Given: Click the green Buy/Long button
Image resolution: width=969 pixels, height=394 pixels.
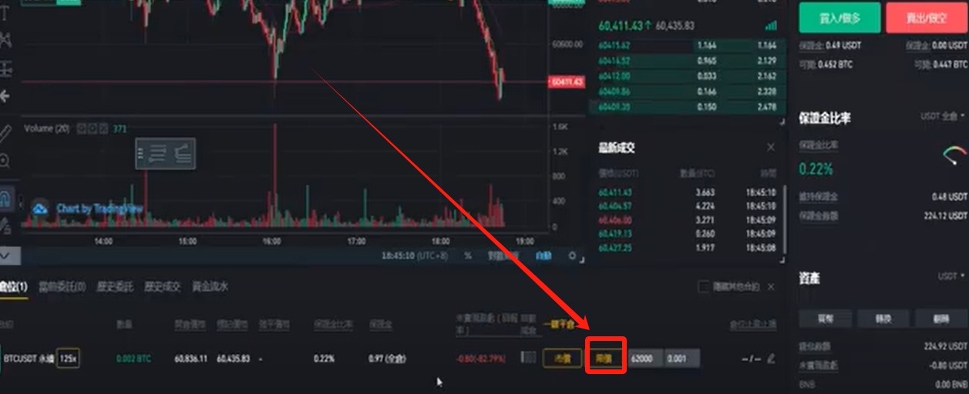Looking at the screenshot, I should tap(839, 18).
